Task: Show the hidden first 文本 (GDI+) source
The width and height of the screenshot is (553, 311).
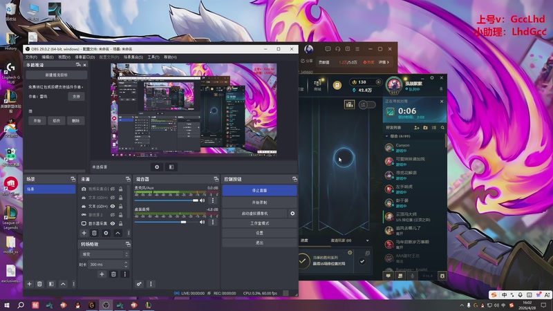Action: point(113,198)
